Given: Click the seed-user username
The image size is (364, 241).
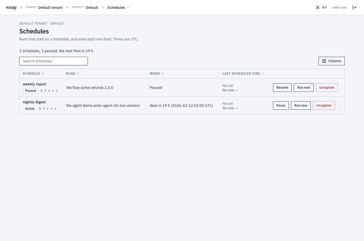Looking at the screenshot, I should click(339, 7).
